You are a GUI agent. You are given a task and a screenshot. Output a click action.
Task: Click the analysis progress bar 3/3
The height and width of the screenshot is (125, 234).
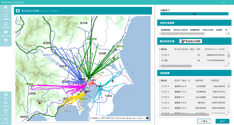[194, 14]
